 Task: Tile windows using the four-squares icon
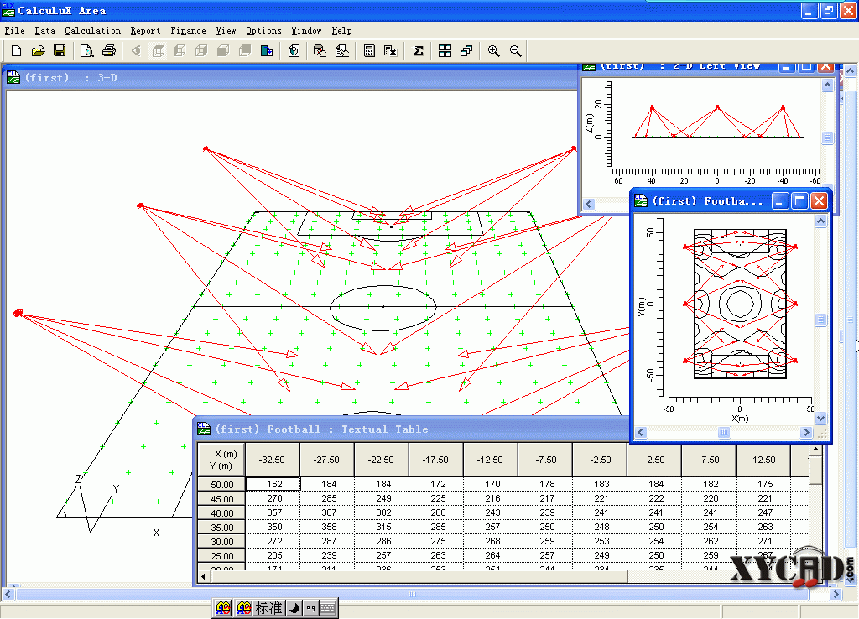coord(445,51)
